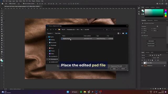The height and width of the screenshot is (94, 168).
Task: Click the Open button in dialog
Action: point(114,69)
